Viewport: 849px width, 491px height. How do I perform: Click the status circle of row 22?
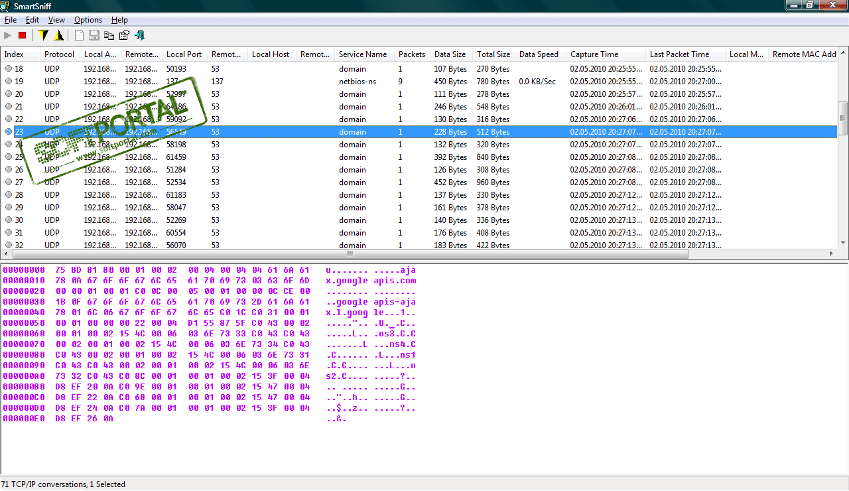coord(9,119)
